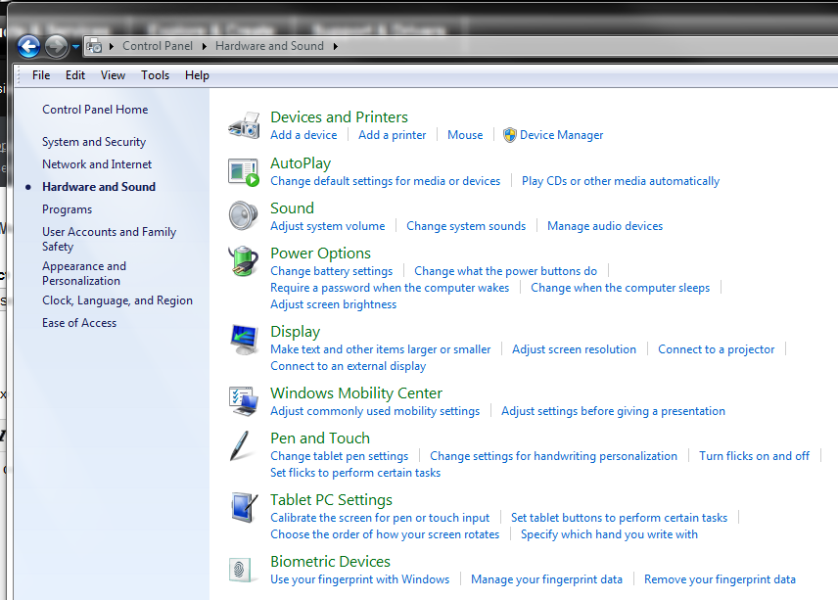Open the Edit menu
This screenshot has height=600, width=838.
point(75,75)
